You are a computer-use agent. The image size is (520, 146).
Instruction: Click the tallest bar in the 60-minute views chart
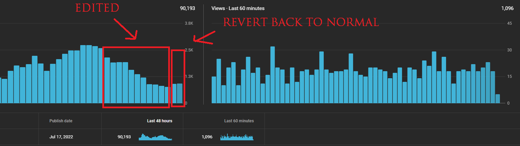tap(273, 75)
